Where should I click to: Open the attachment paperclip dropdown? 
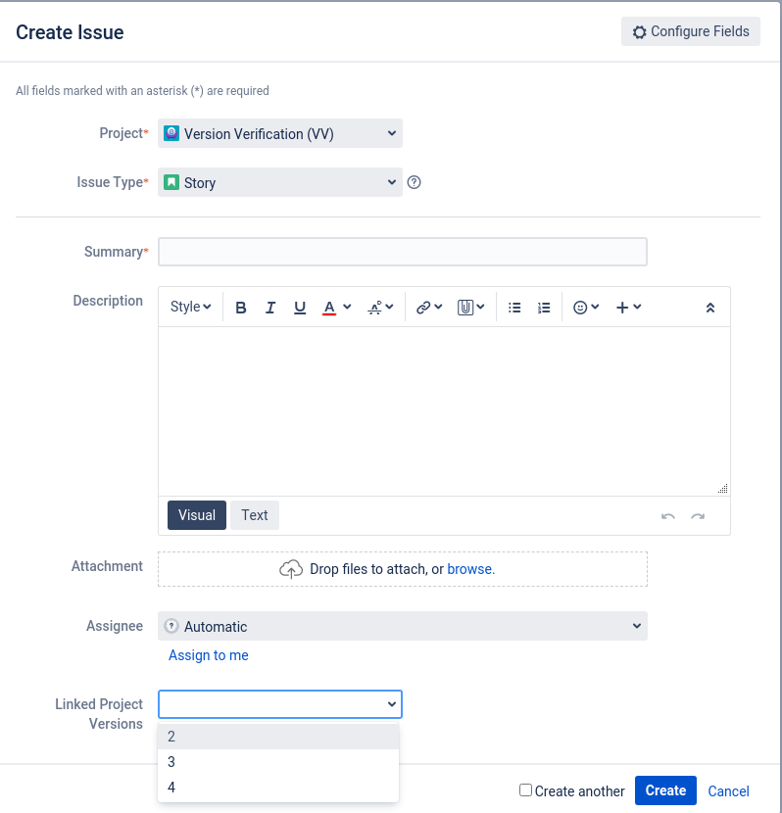(x=470, y=308)
